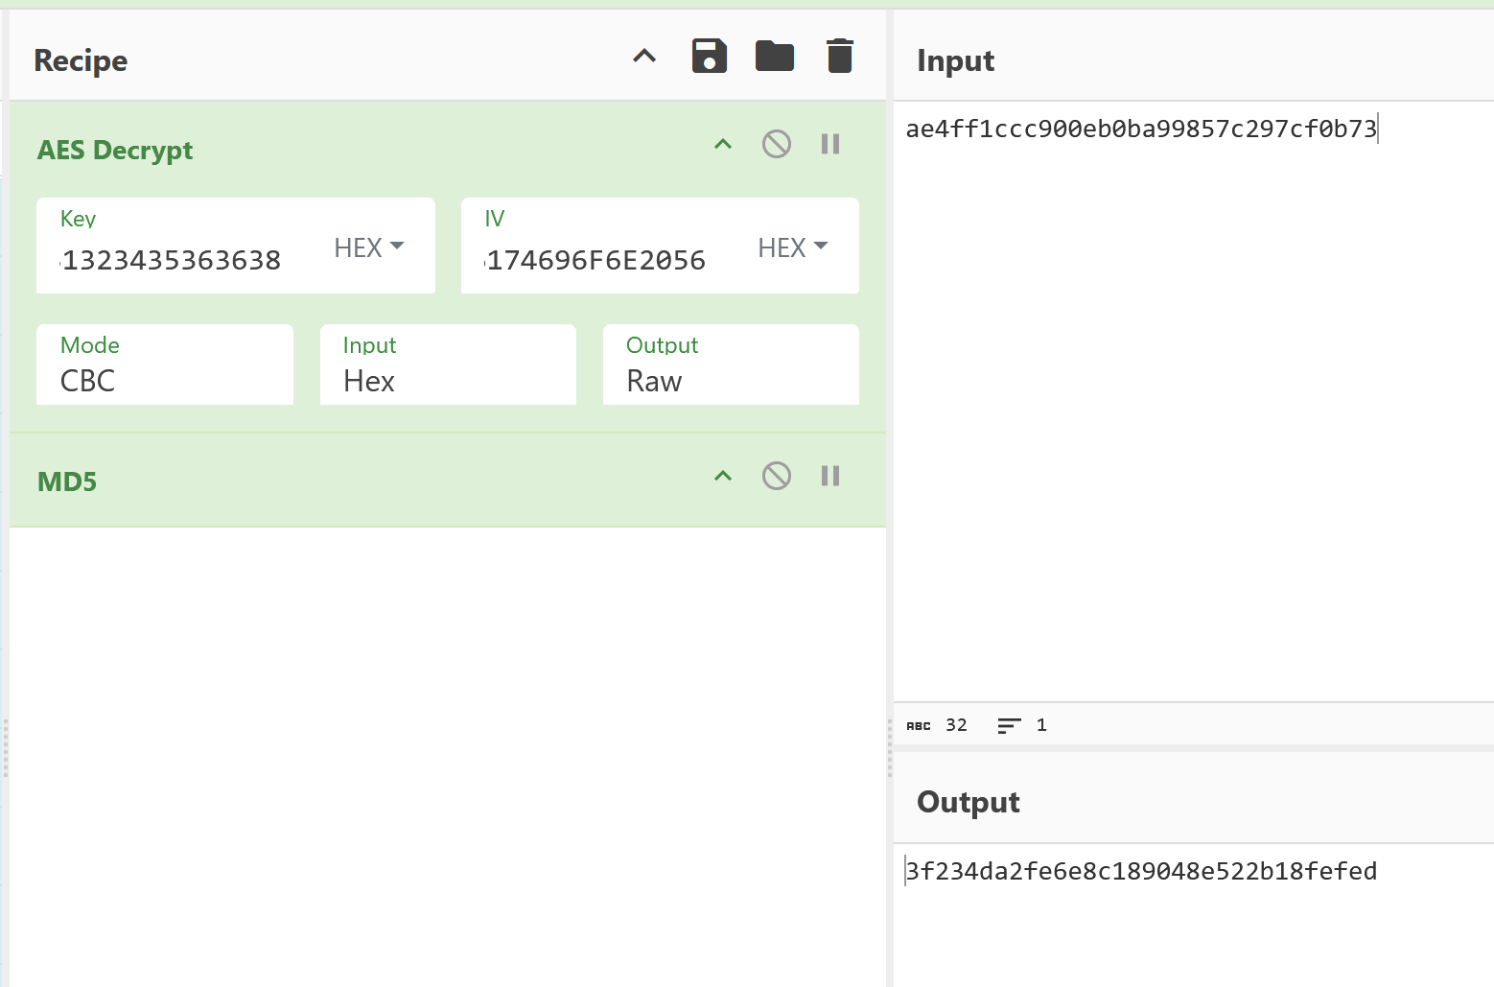Collapse the MD5 operation
This screenshot has width=1494, height=987.
coord(723,476)
